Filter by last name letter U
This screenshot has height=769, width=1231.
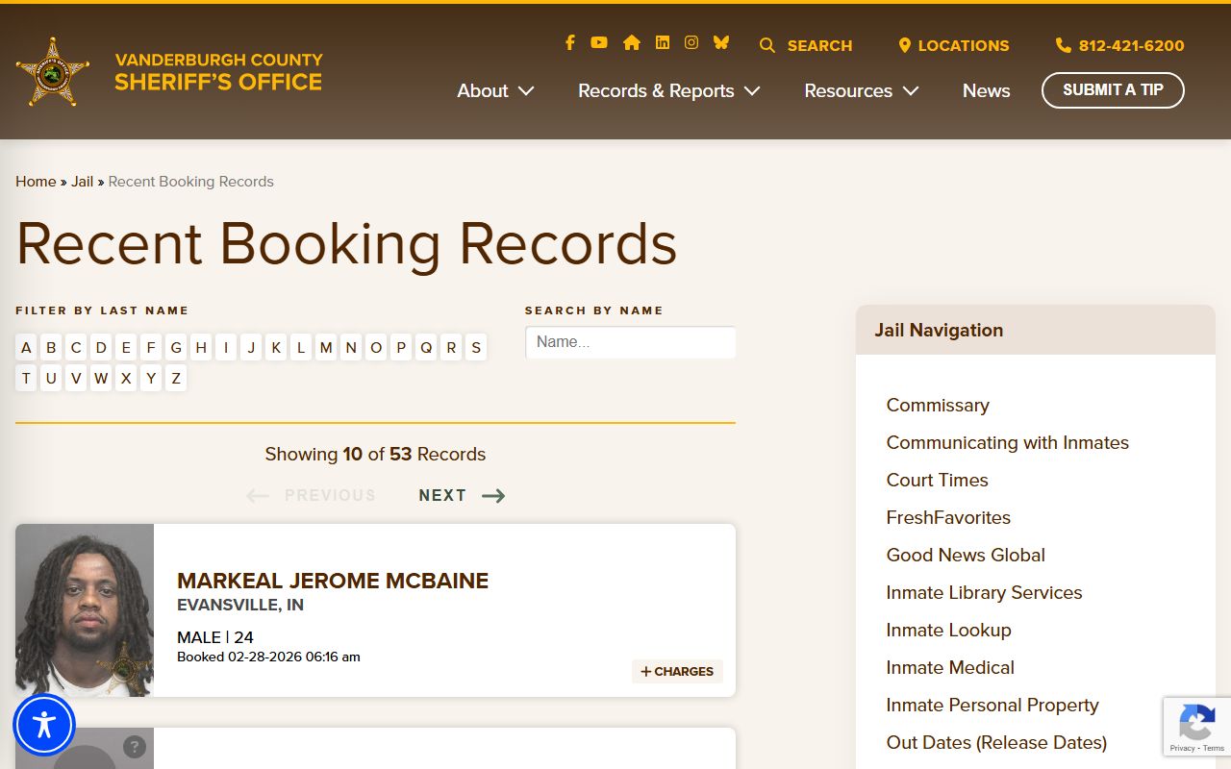pyautogui.click(x=51, y=379)
